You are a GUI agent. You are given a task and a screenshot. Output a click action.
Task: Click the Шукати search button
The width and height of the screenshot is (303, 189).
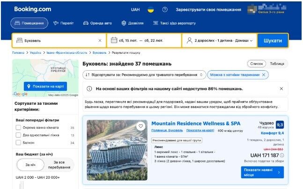coord(273,41)
